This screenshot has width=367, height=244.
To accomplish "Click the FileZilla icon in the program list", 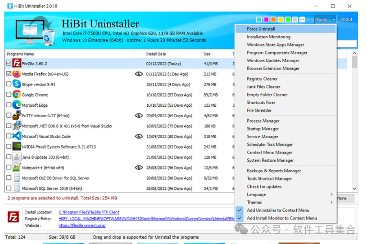I will (17, 64).
